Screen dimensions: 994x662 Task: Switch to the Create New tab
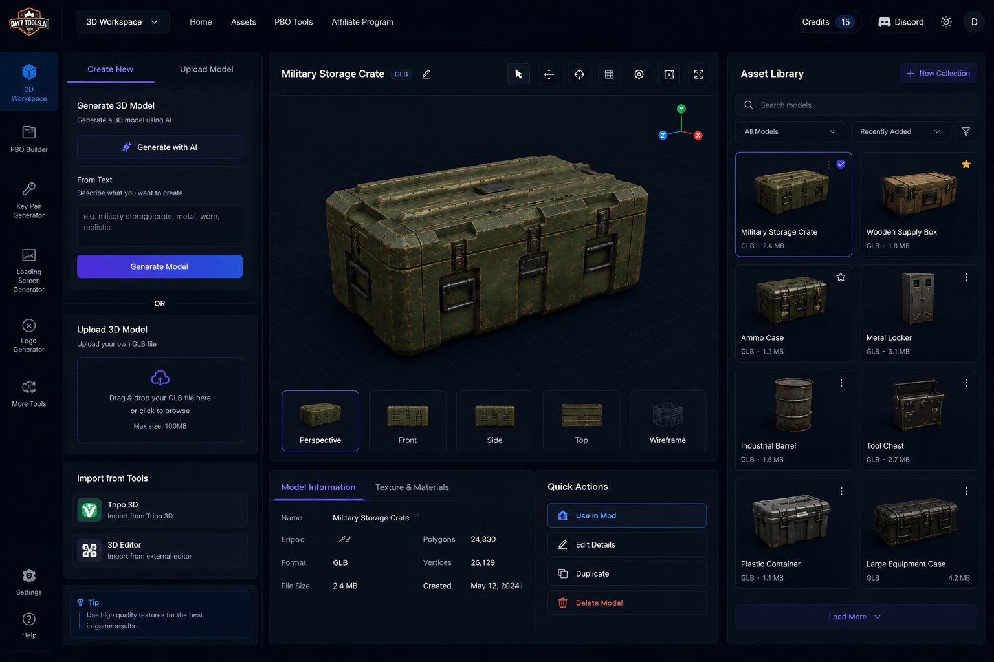click(x=110, y=69)
